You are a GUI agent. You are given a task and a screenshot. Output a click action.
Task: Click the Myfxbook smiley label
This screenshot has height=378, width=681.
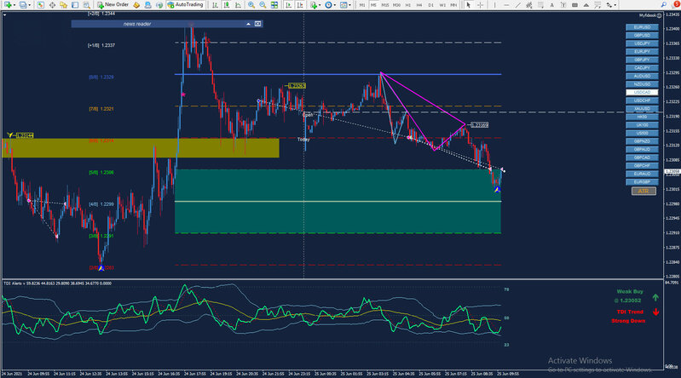[650, 15]
